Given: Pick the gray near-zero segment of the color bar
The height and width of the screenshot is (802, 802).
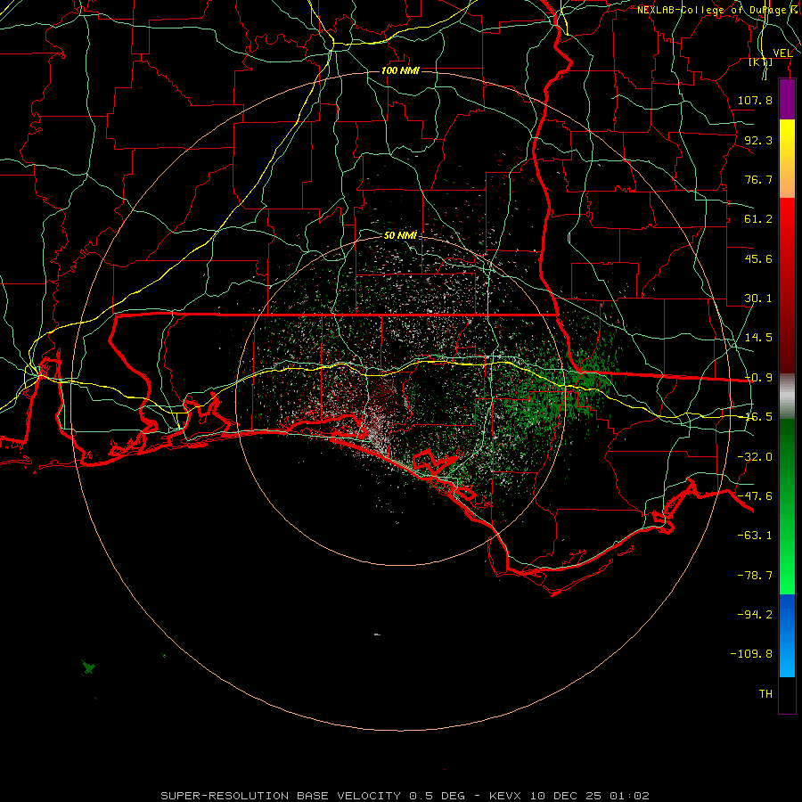Looking at the screenshot, I should pyautogui.click(x=787, y=397).
